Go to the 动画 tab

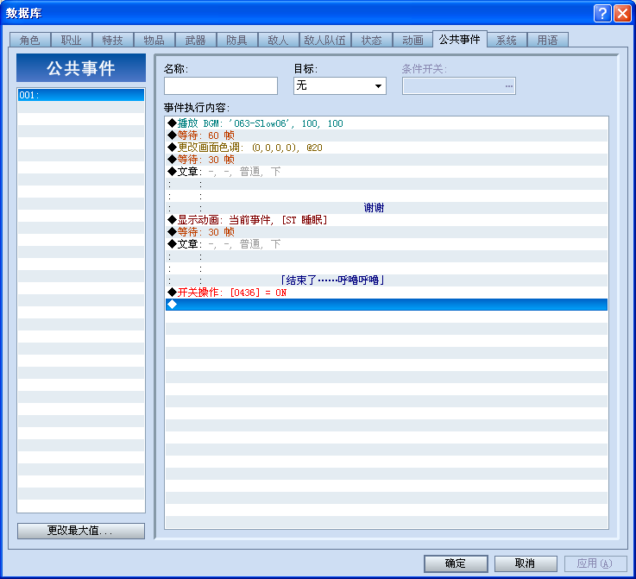(x=412, y=40)
